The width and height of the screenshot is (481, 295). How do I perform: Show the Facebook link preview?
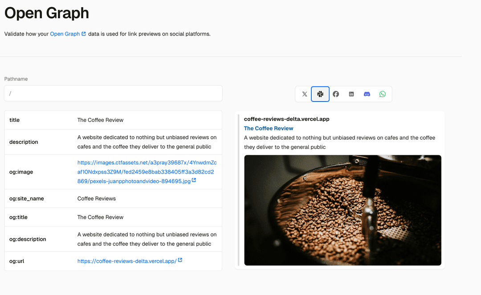pos(336,94)
